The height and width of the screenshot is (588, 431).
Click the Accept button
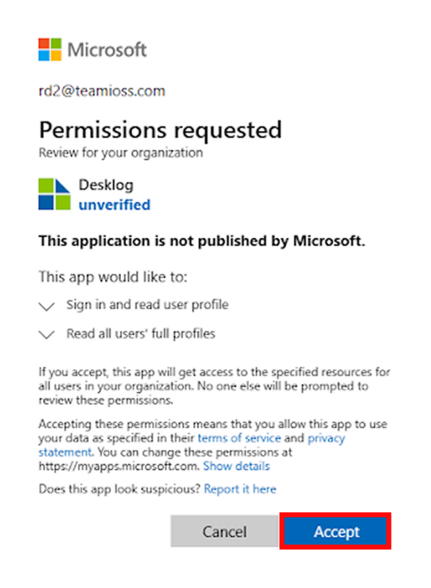click(336, 531)
